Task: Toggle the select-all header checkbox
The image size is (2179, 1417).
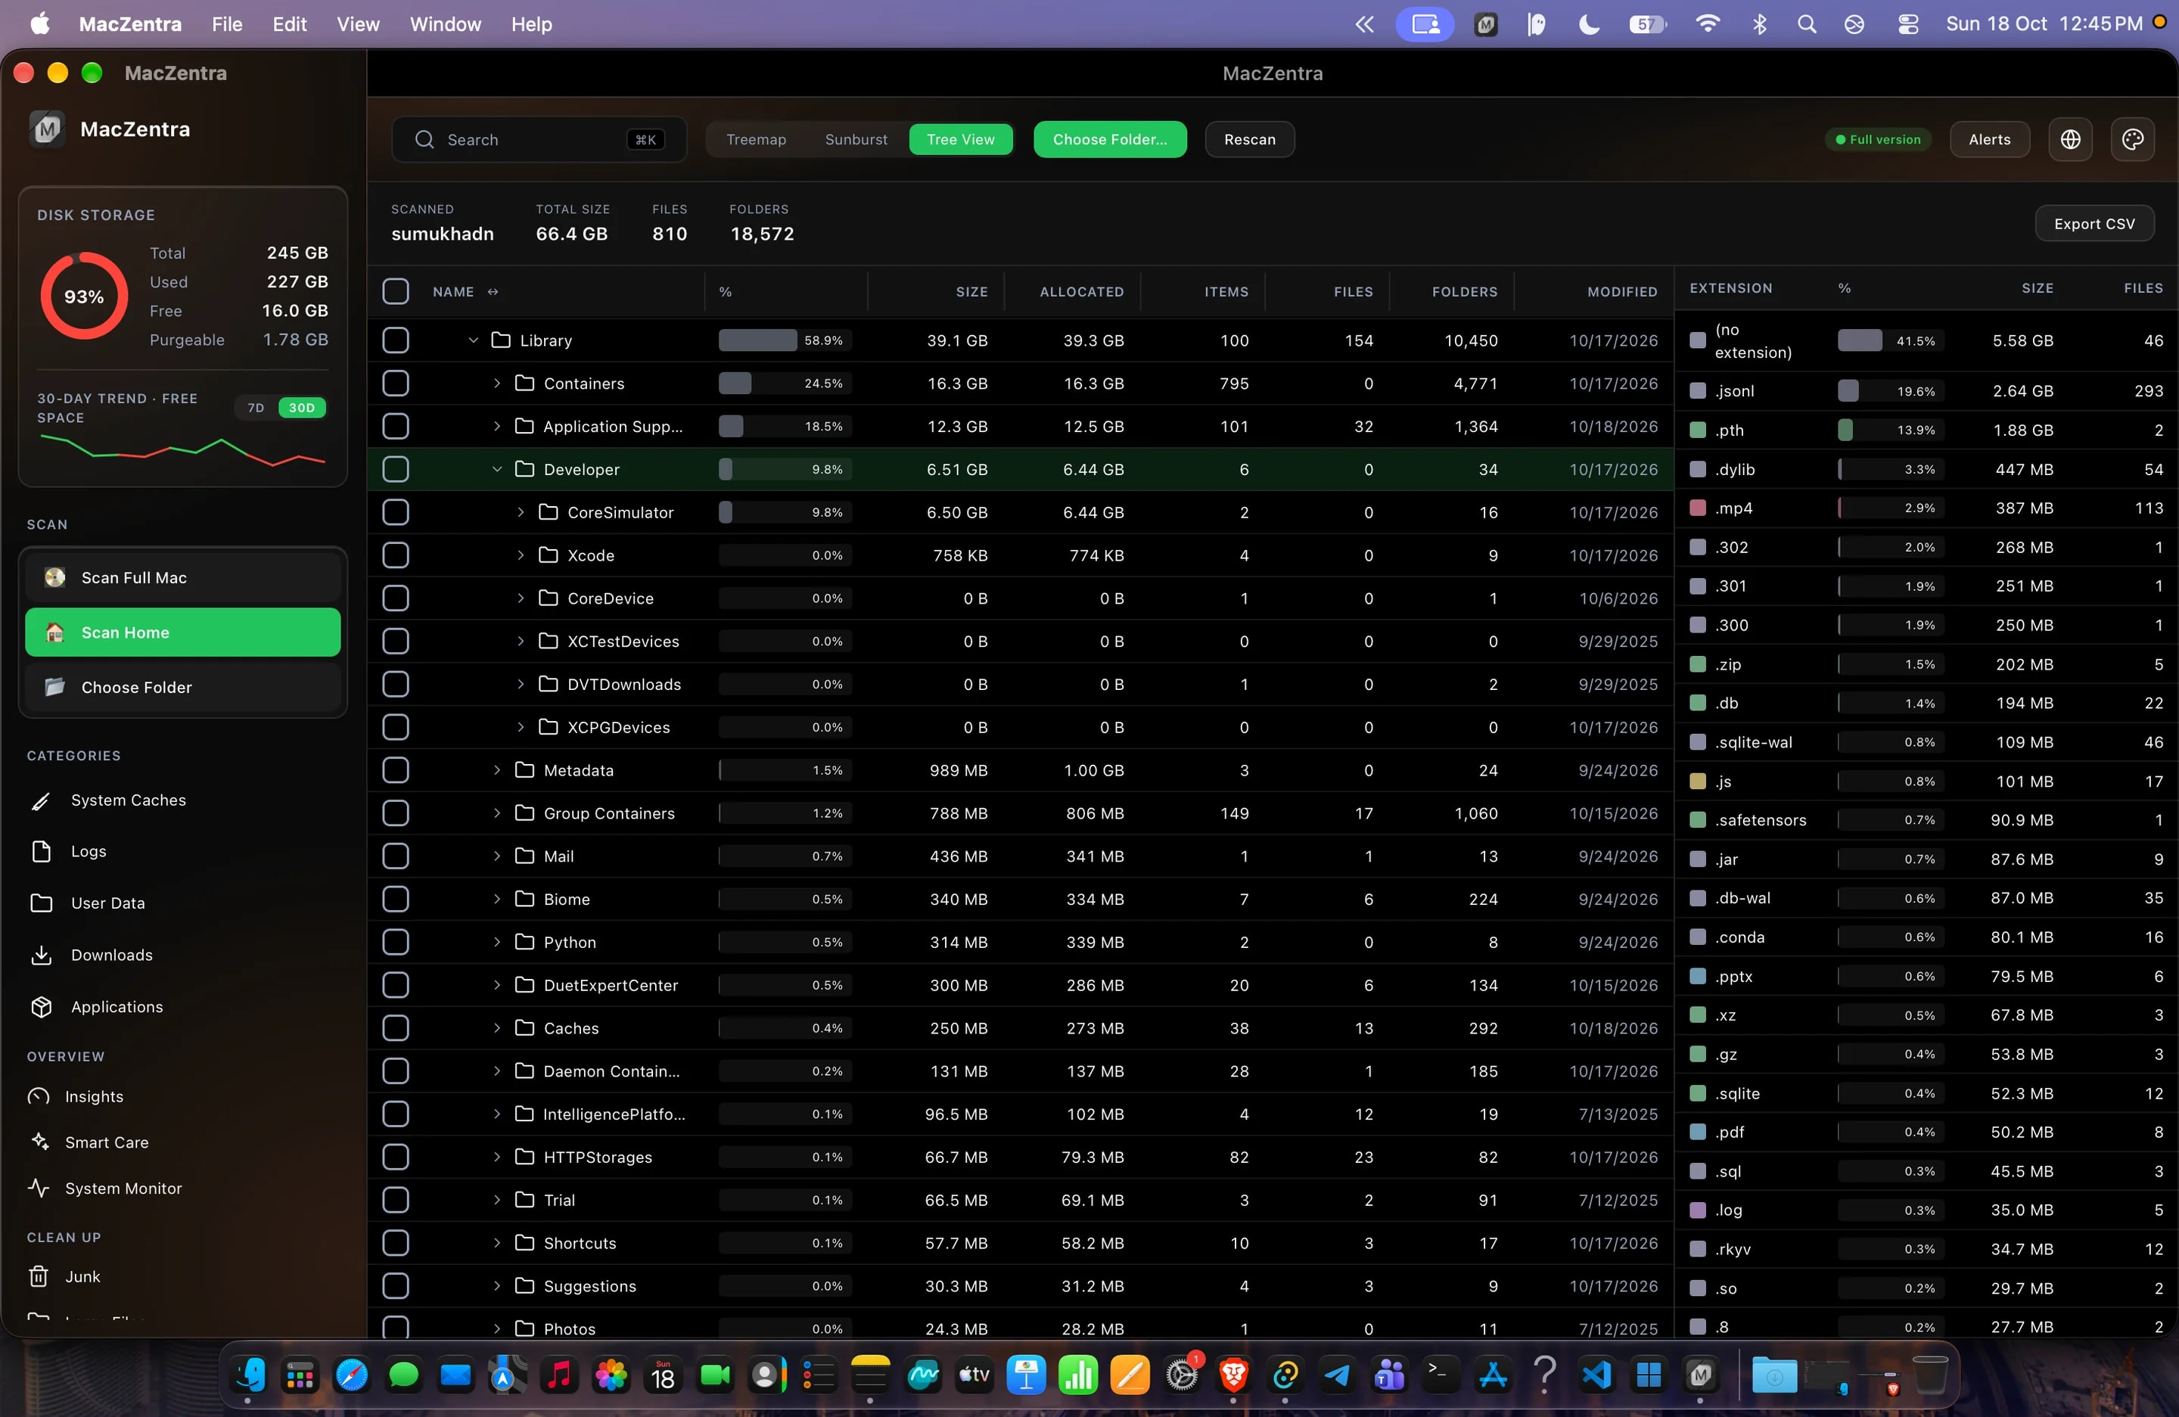Action: [x=396, y=291]
